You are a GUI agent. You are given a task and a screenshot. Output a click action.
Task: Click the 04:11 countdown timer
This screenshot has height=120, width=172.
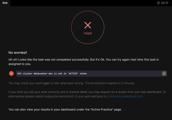(165, 3)
